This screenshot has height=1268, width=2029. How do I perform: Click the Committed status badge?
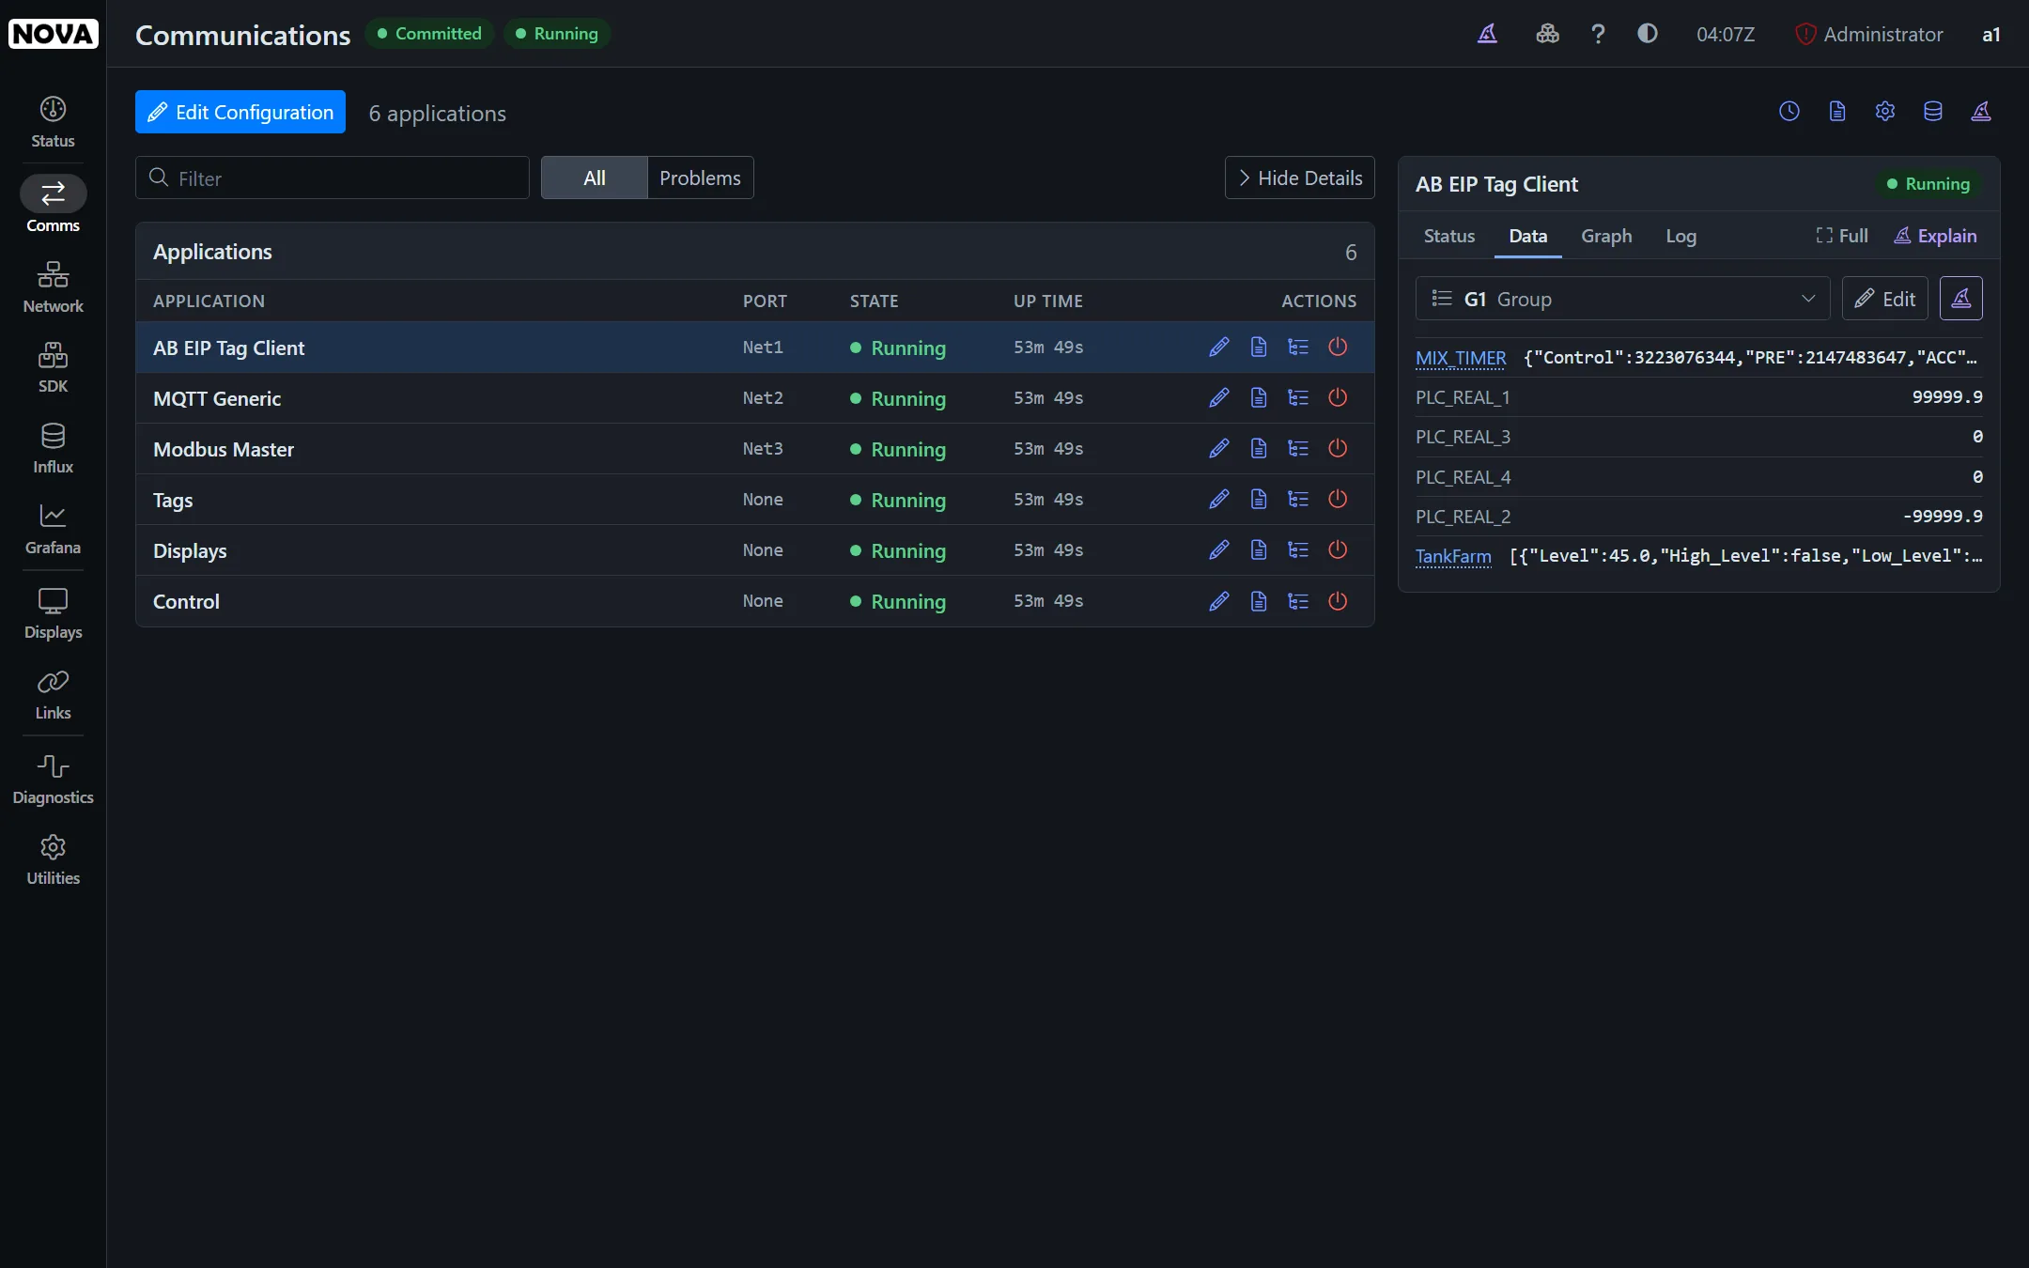pyautogui.click(x=429, y=34)
